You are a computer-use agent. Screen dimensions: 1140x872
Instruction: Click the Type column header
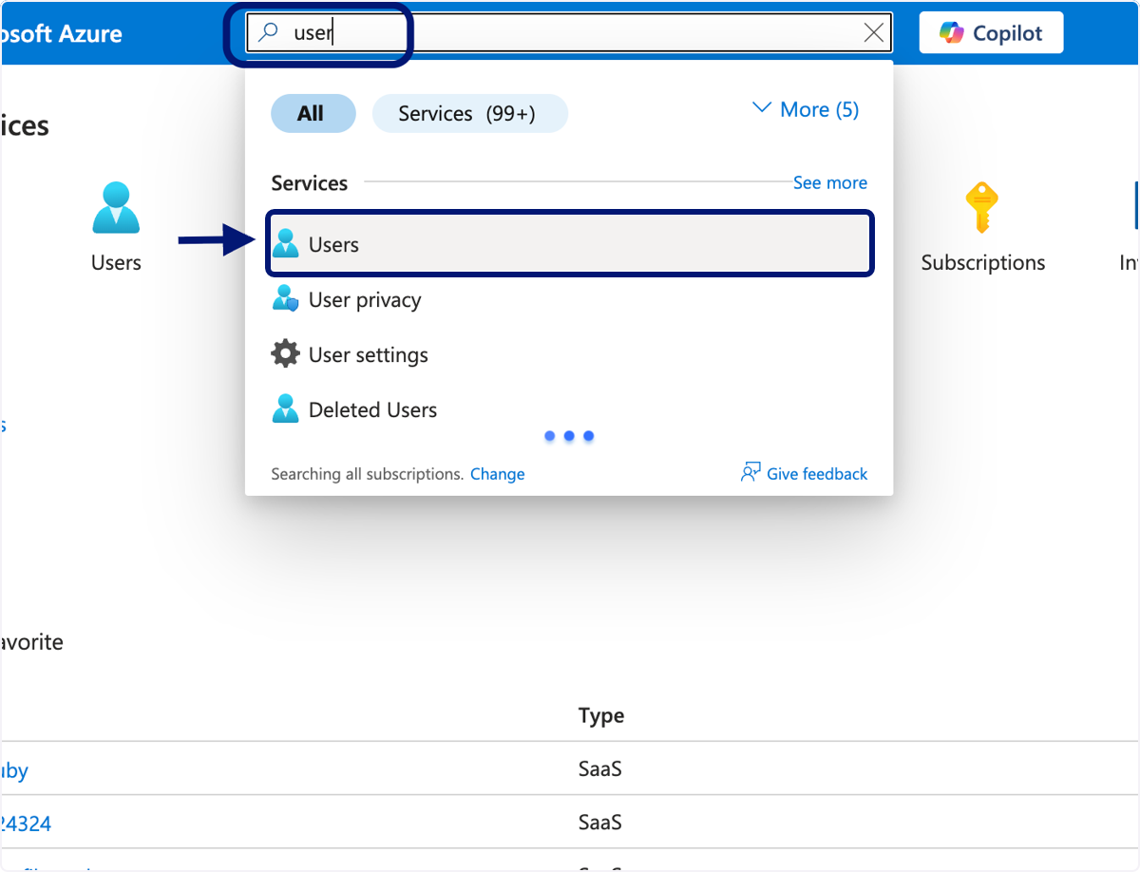click(601, 715)
